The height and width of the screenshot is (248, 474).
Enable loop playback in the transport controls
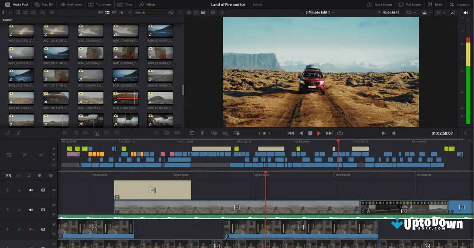pos(340,133)
